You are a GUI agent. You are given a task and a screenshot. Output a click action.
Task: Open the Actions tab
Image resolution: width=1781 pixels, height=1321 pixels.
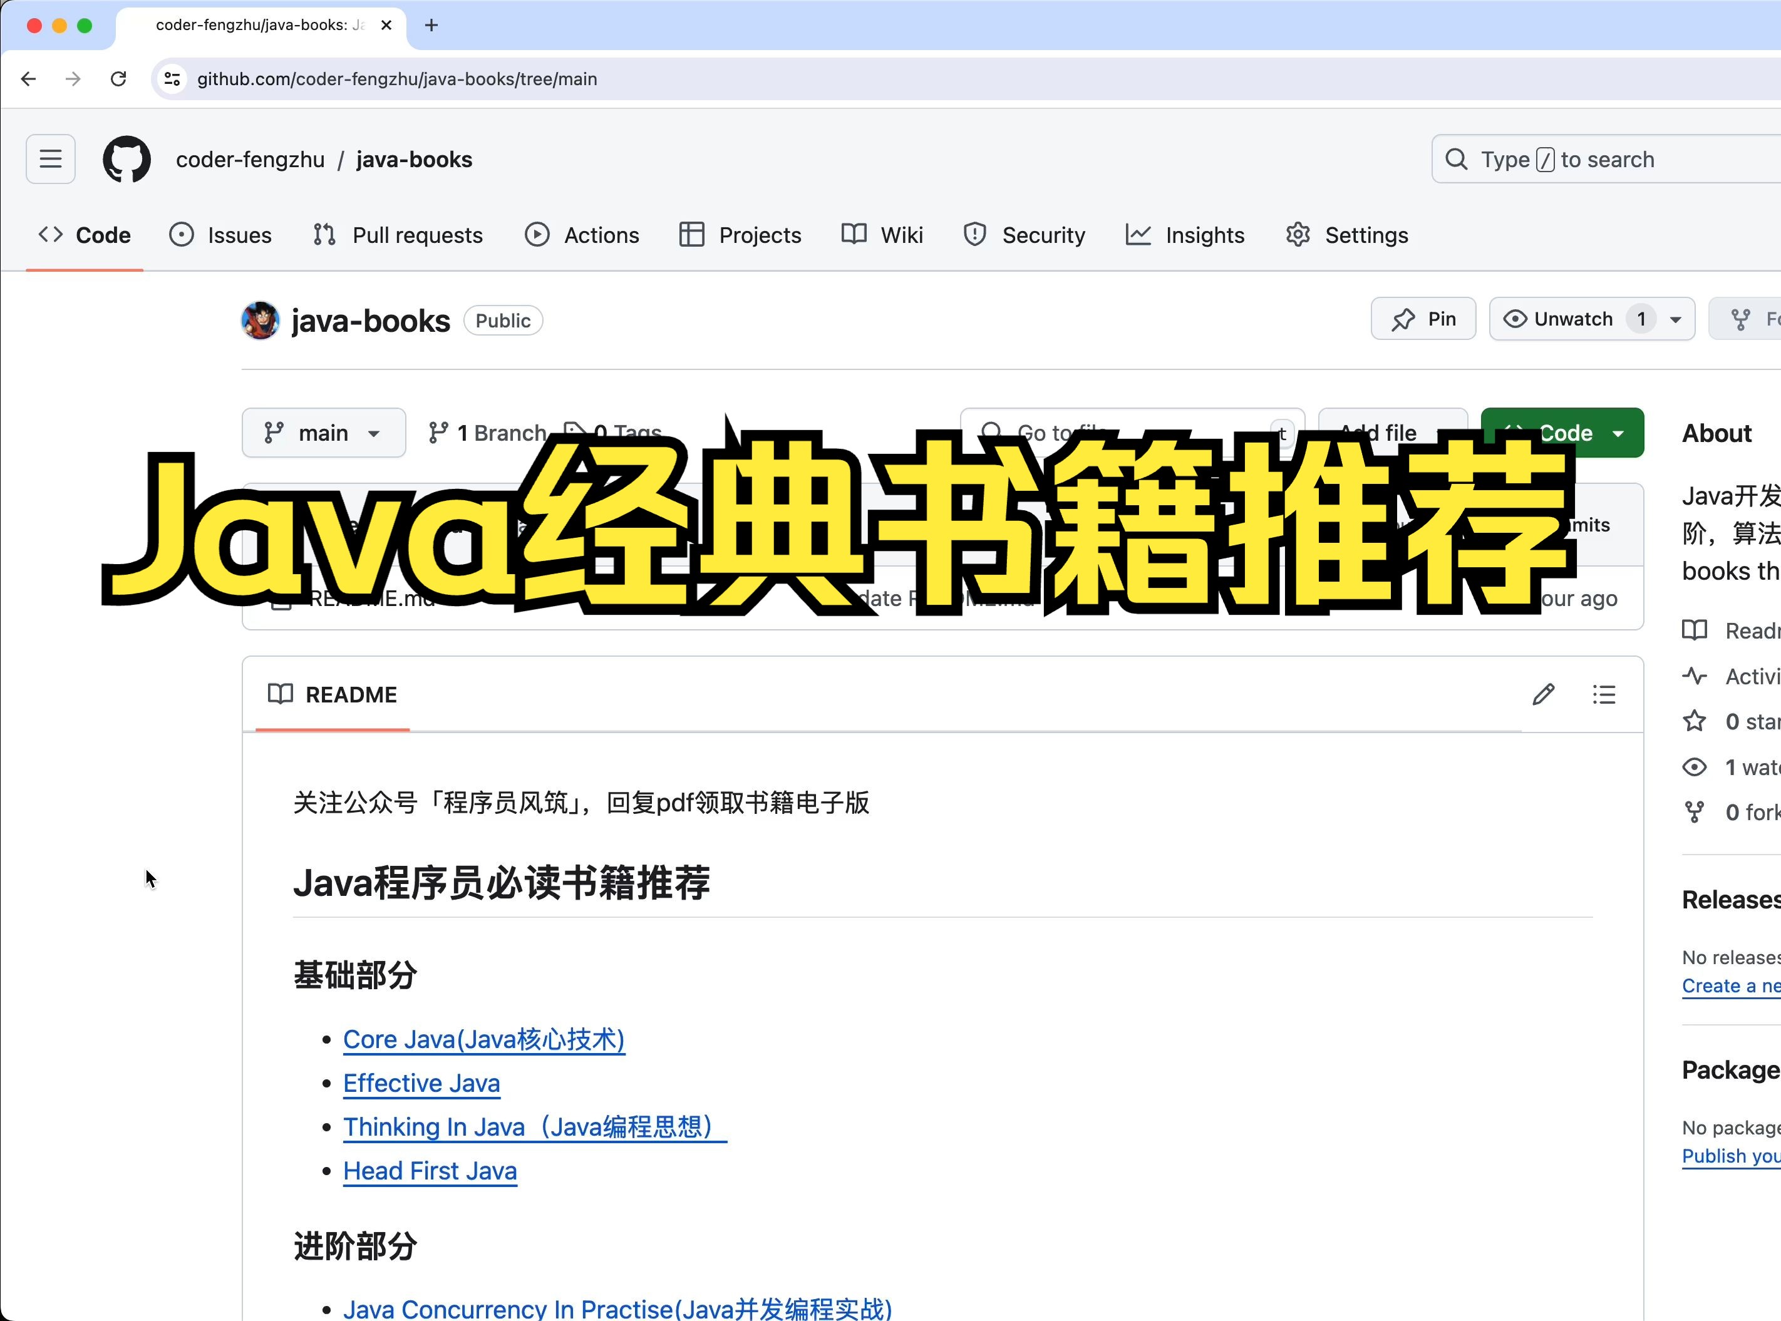click(582, 235)
